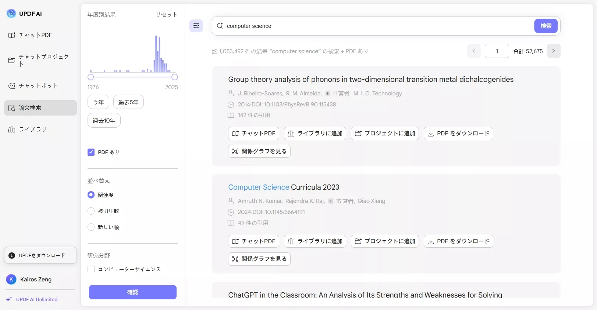
Task: Filter results to 今年
Action: point(98,102)
